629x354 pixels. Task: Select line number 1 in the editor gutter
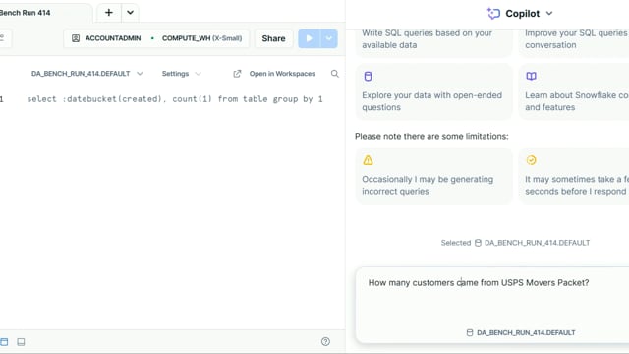pos(2,99)
